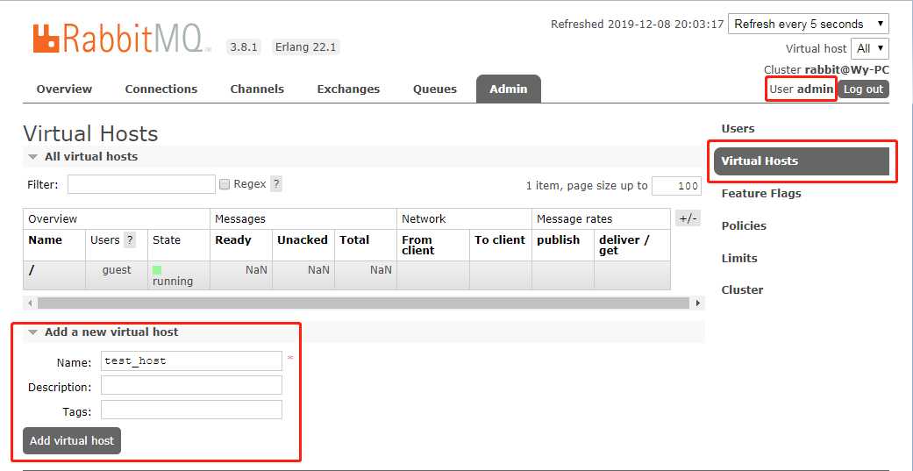Click the horizontal scrollbar thumb
The height and width of the screenshot is (471, 913).
363,303
